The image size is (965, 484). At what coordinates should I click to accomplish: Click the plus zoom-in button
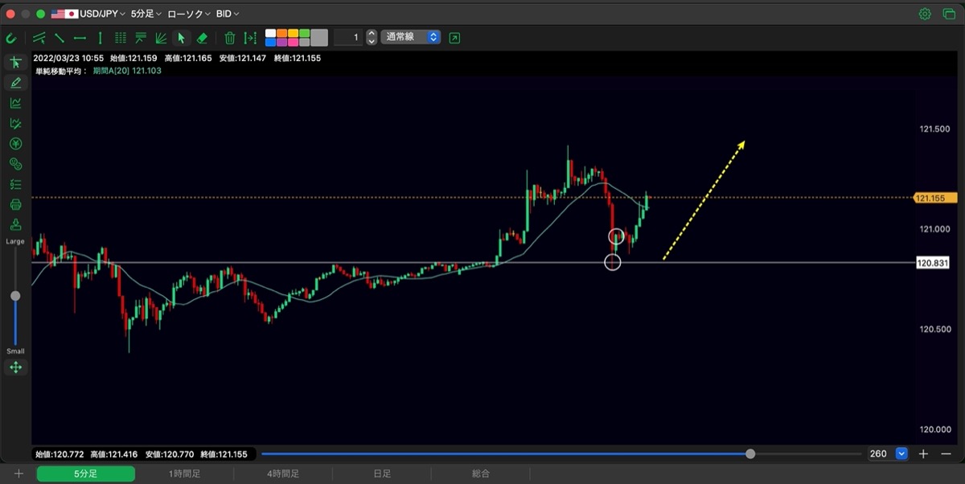(924, 454)
